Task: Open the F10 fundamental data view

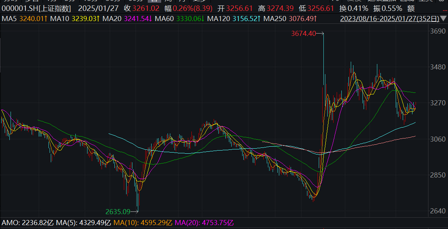Action: click(x=335, y=2)
